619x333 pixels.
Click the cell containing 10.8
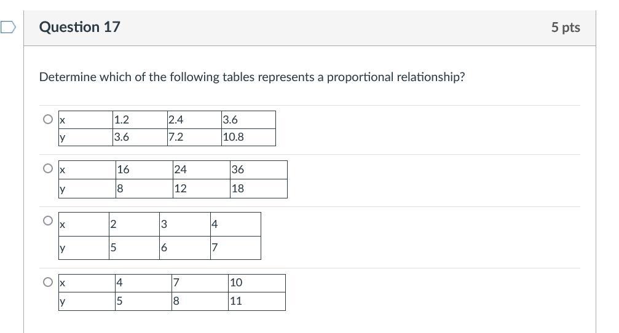[x=248, y=137]
